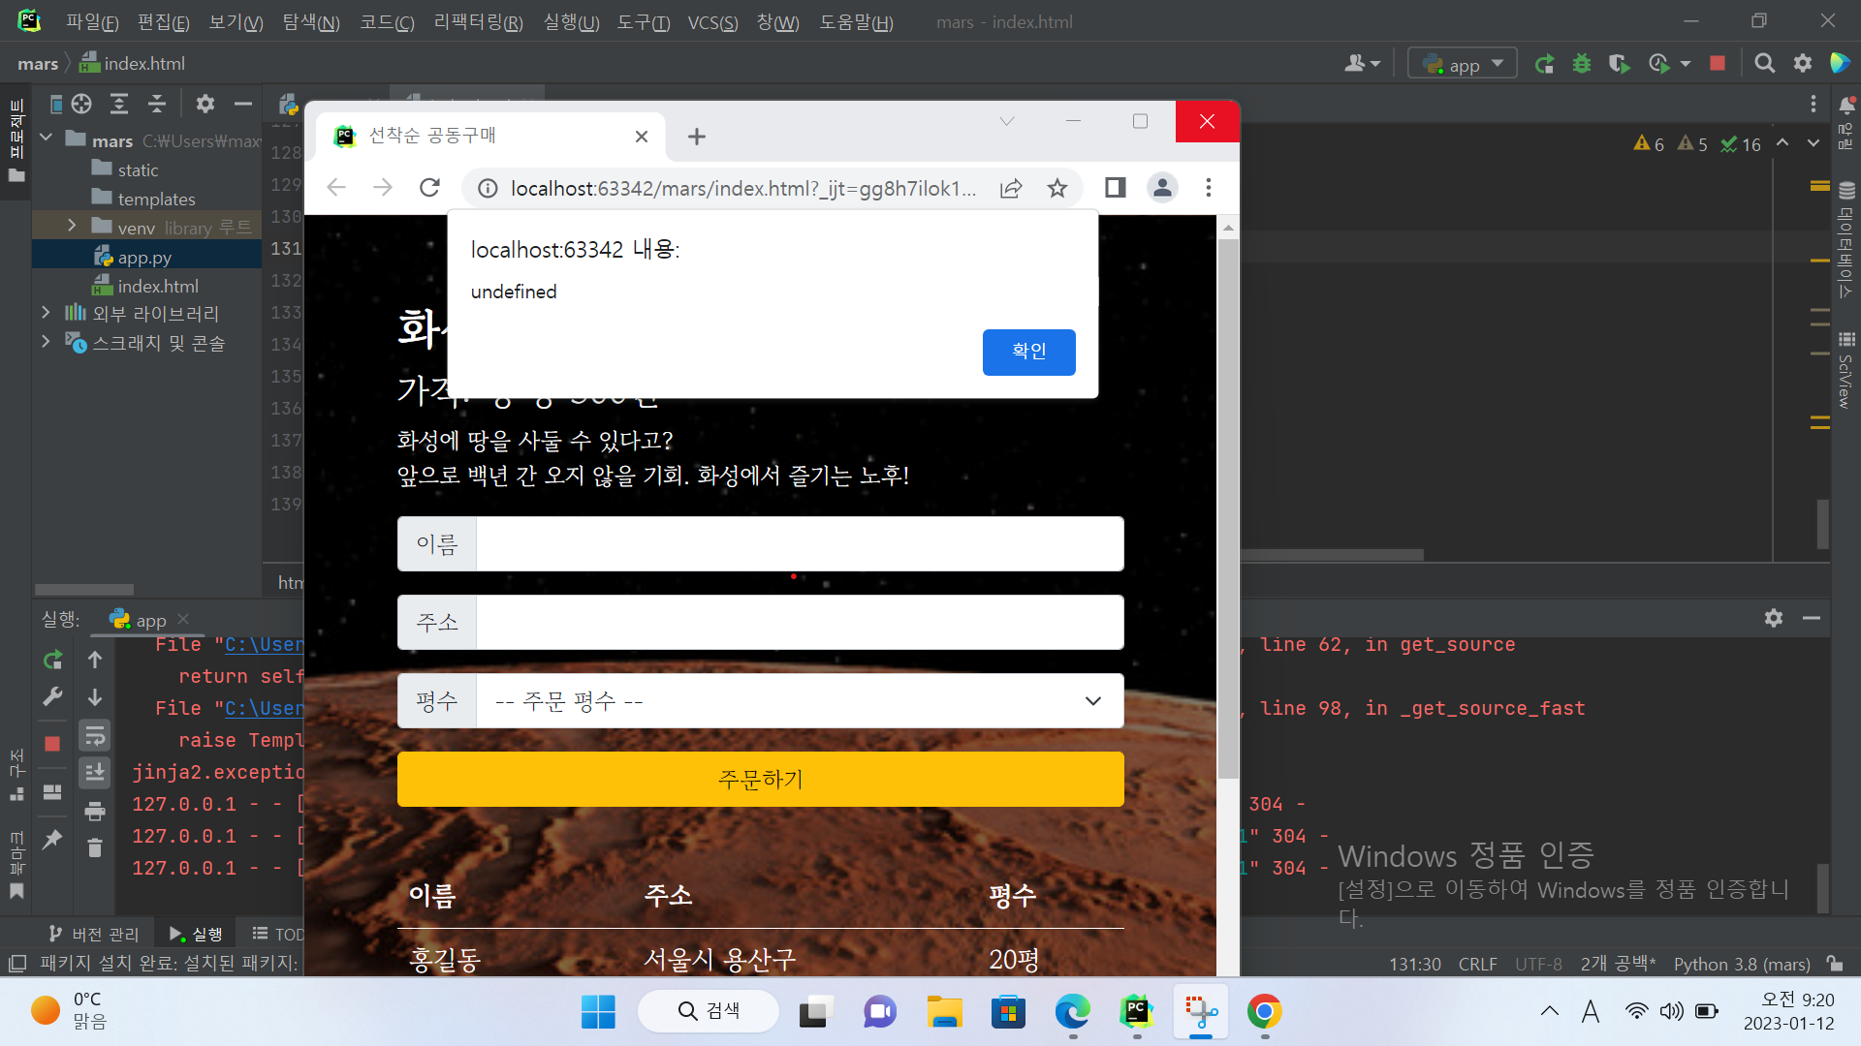Clear console output with trash icon
Viewport: 1861px width, 1046px height.
pos(95,848)
